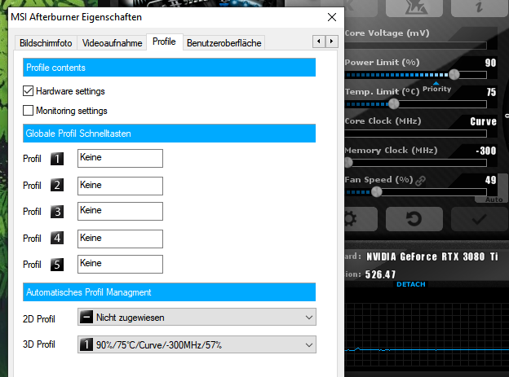The image size is (509, 377).
Task: Open Benutzeroberfläche tab
Action: coord(224,43)
